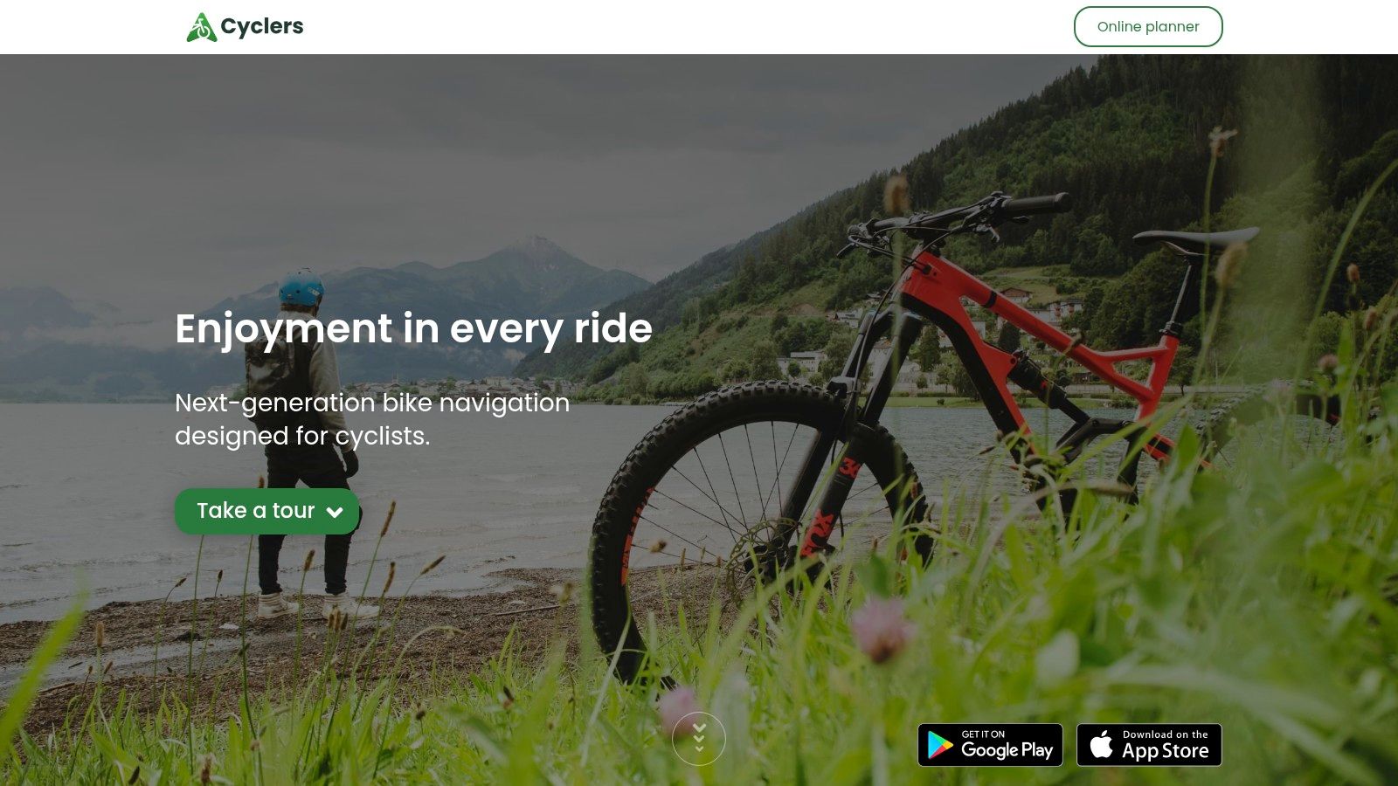Click the pink clover flower in grass
The width and height of the screenshot is (1398, 786).
(x=881, y=629)
